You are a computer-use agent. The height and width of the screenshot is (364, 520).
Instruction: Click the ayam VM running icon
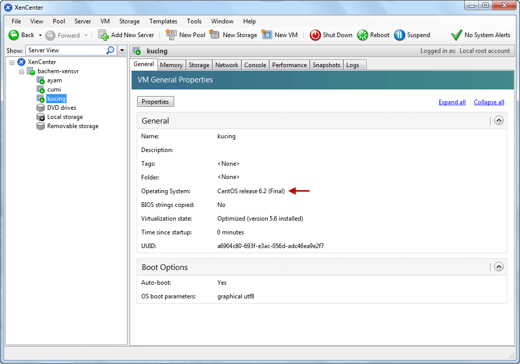[x=41, y=80]
